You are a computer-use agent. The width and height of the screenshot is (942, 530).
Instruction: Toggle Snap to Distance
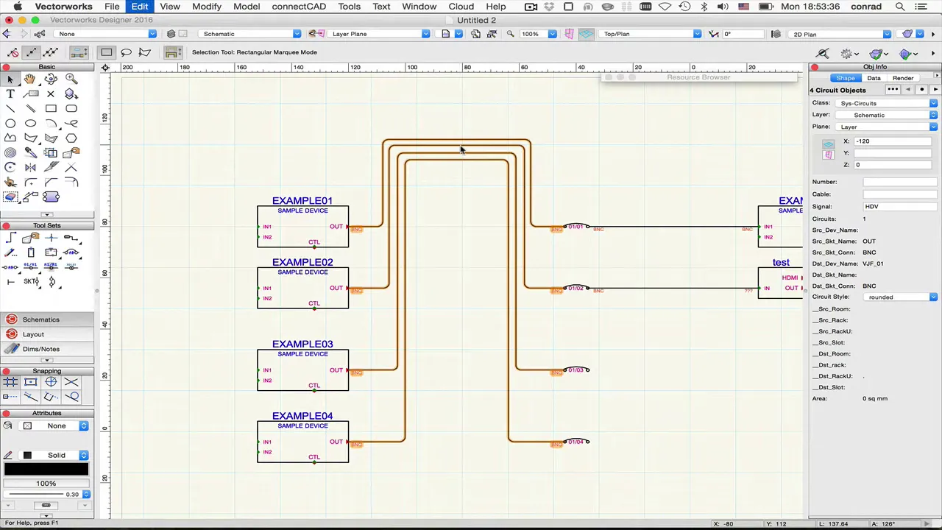point(30,397)
